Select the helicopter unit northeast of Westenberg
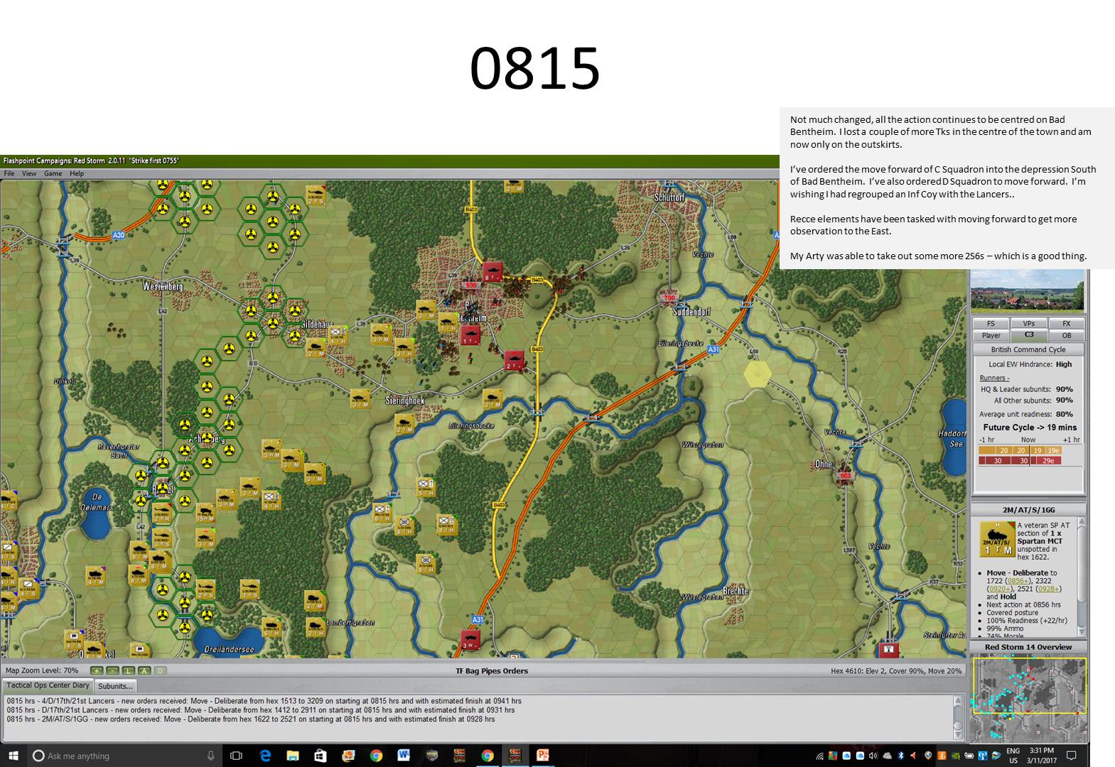1115x767 pixels. tap(316, 195)
